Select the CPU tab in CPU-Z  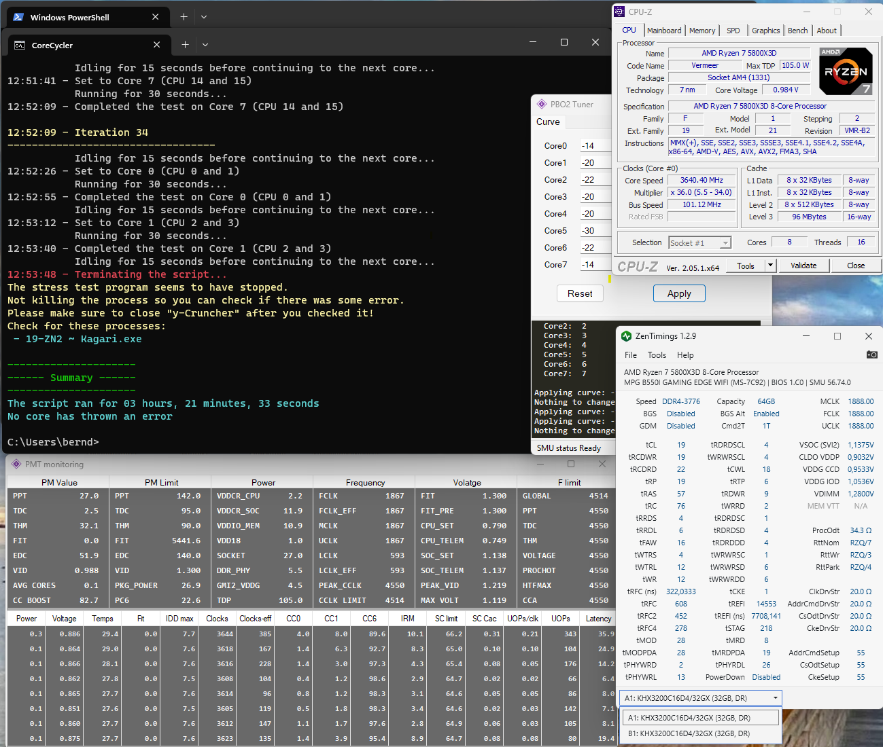[629, 30]
